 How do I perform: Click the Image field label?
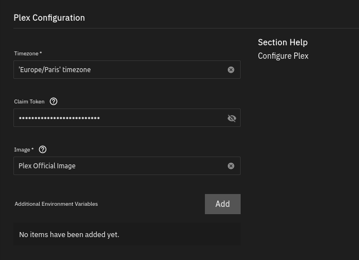tap(23, 150)
